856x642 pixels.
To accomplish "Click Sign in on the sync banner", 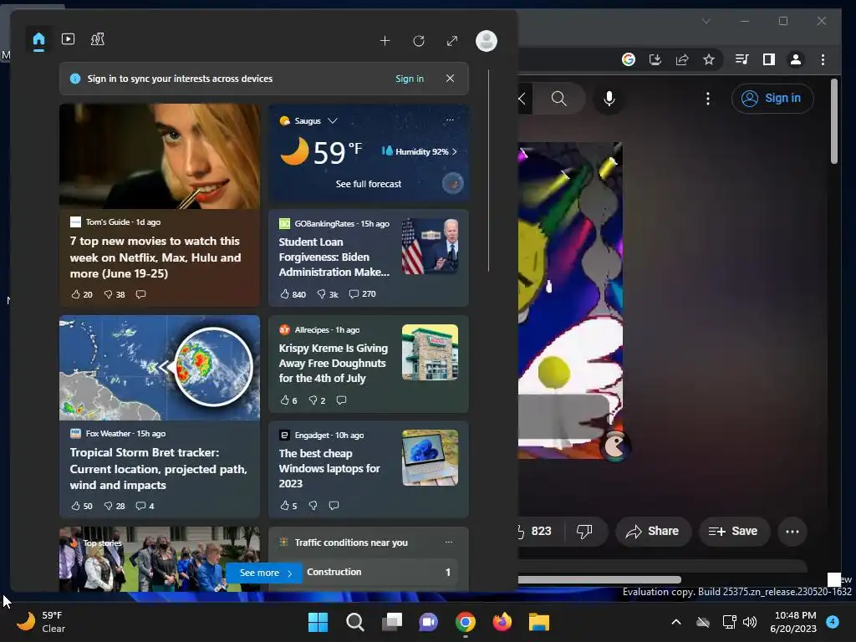I will 410,79.
